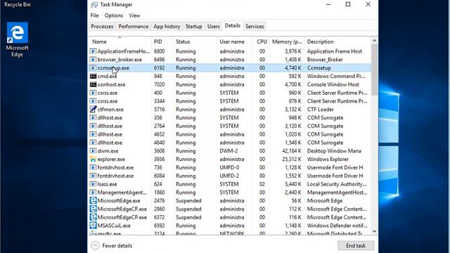This screenshot has width=450, height=253.
Task: Click the ApplicationFrameHost process icon
Action: pos(93,51)
